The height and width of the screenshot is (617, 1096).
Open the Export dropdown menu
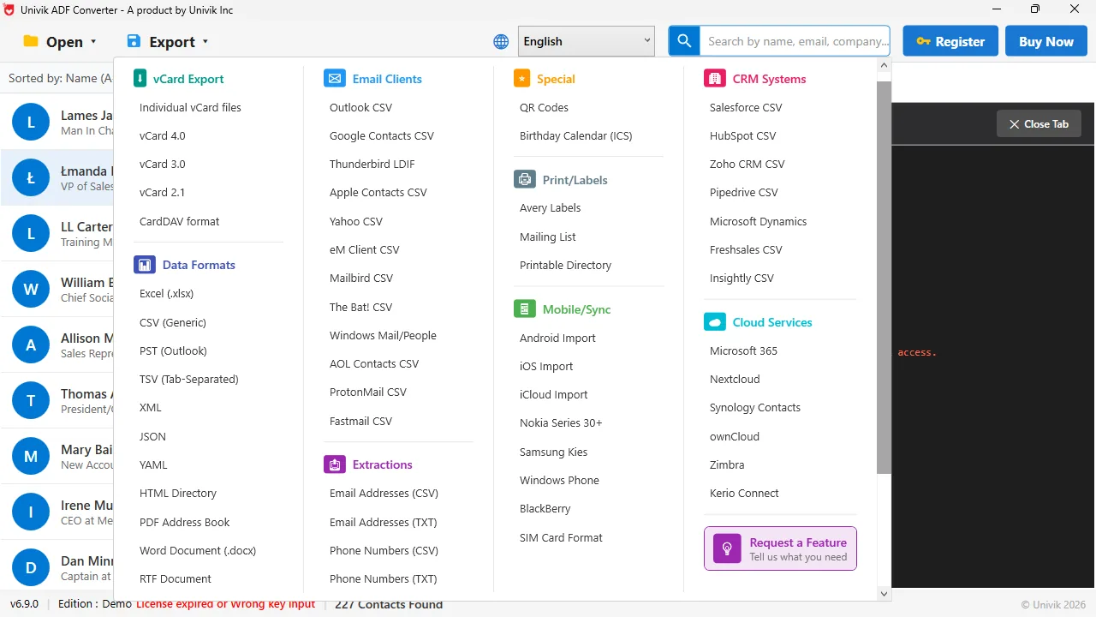click(168, 41)
